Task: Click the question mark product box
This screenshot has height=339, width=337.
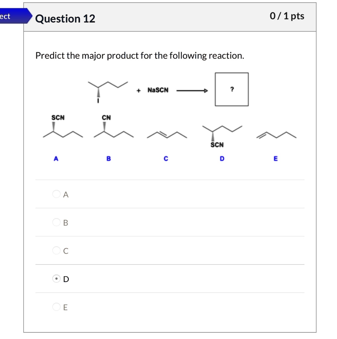Action: click(x=232, y=89)
